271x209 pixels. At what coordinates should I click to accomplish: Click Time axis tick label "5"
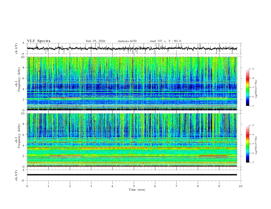[134, 186]
